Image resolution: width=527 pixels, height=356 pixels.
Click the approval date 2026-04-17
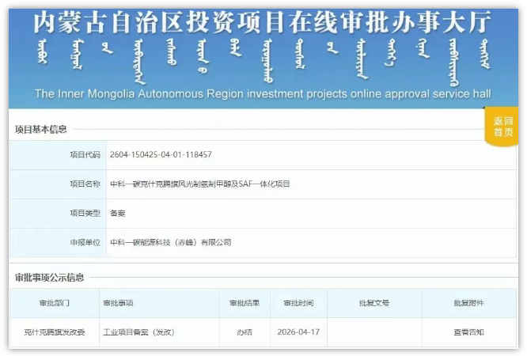point(298,332)
